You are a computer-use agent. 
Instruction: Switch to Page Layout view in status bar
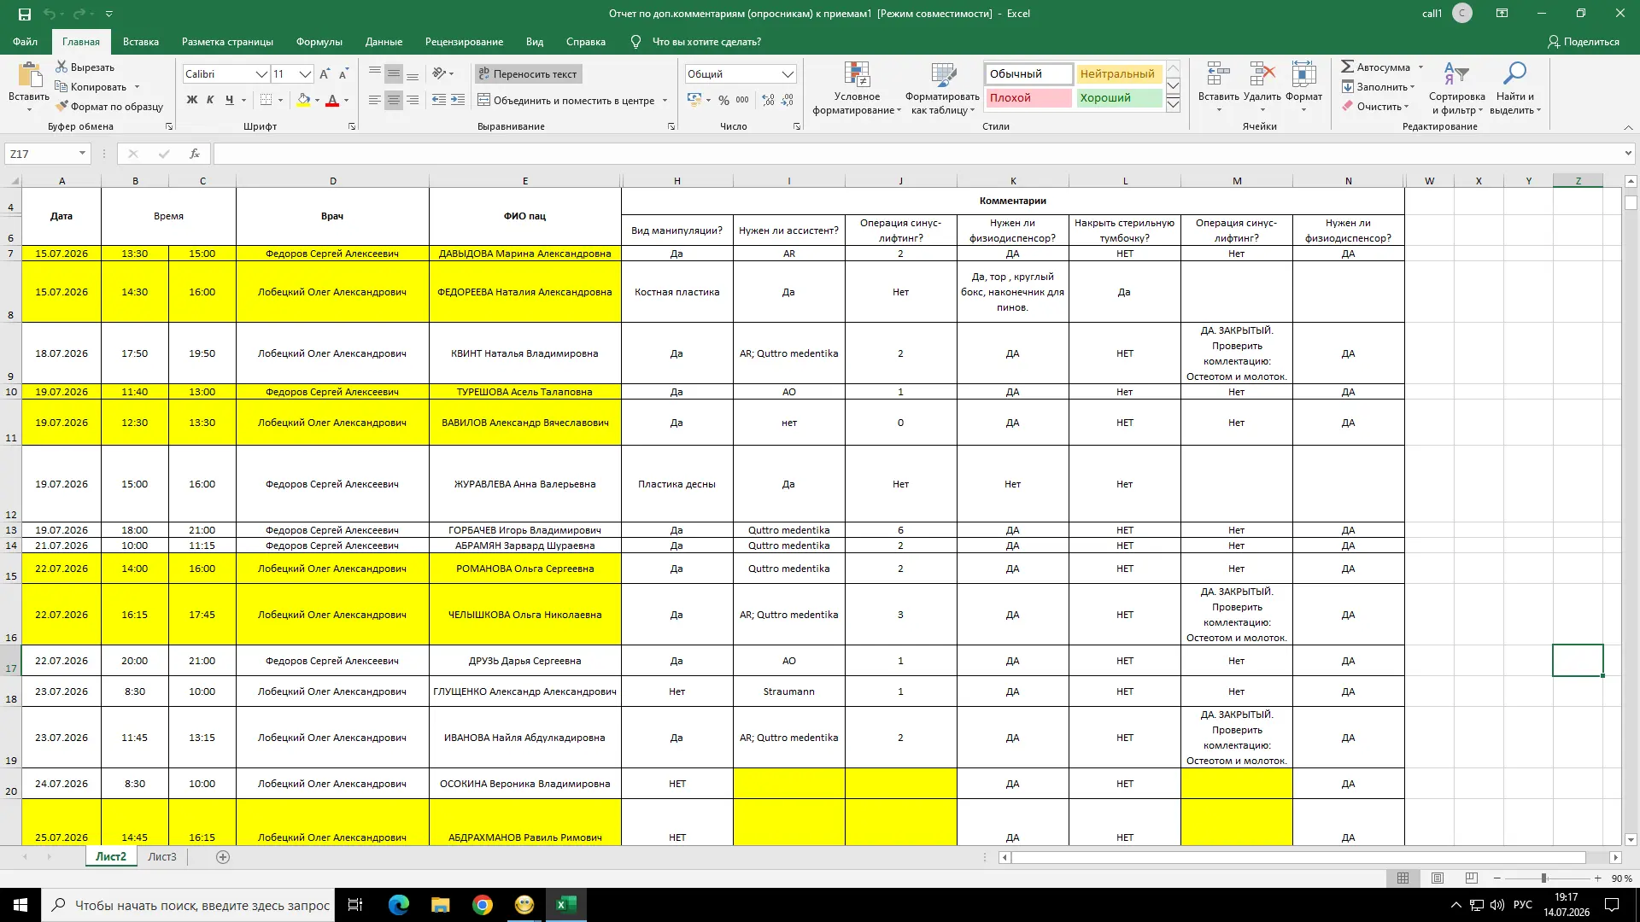click(x=1438, y=878)
